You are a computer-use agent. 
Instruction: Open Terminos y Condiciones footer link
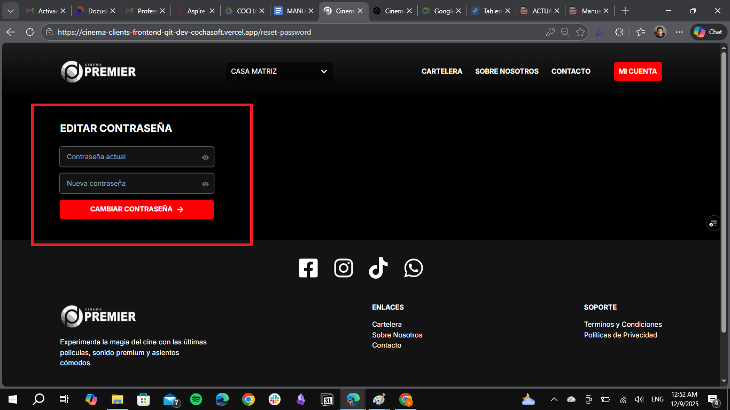[x=623, y=325]
